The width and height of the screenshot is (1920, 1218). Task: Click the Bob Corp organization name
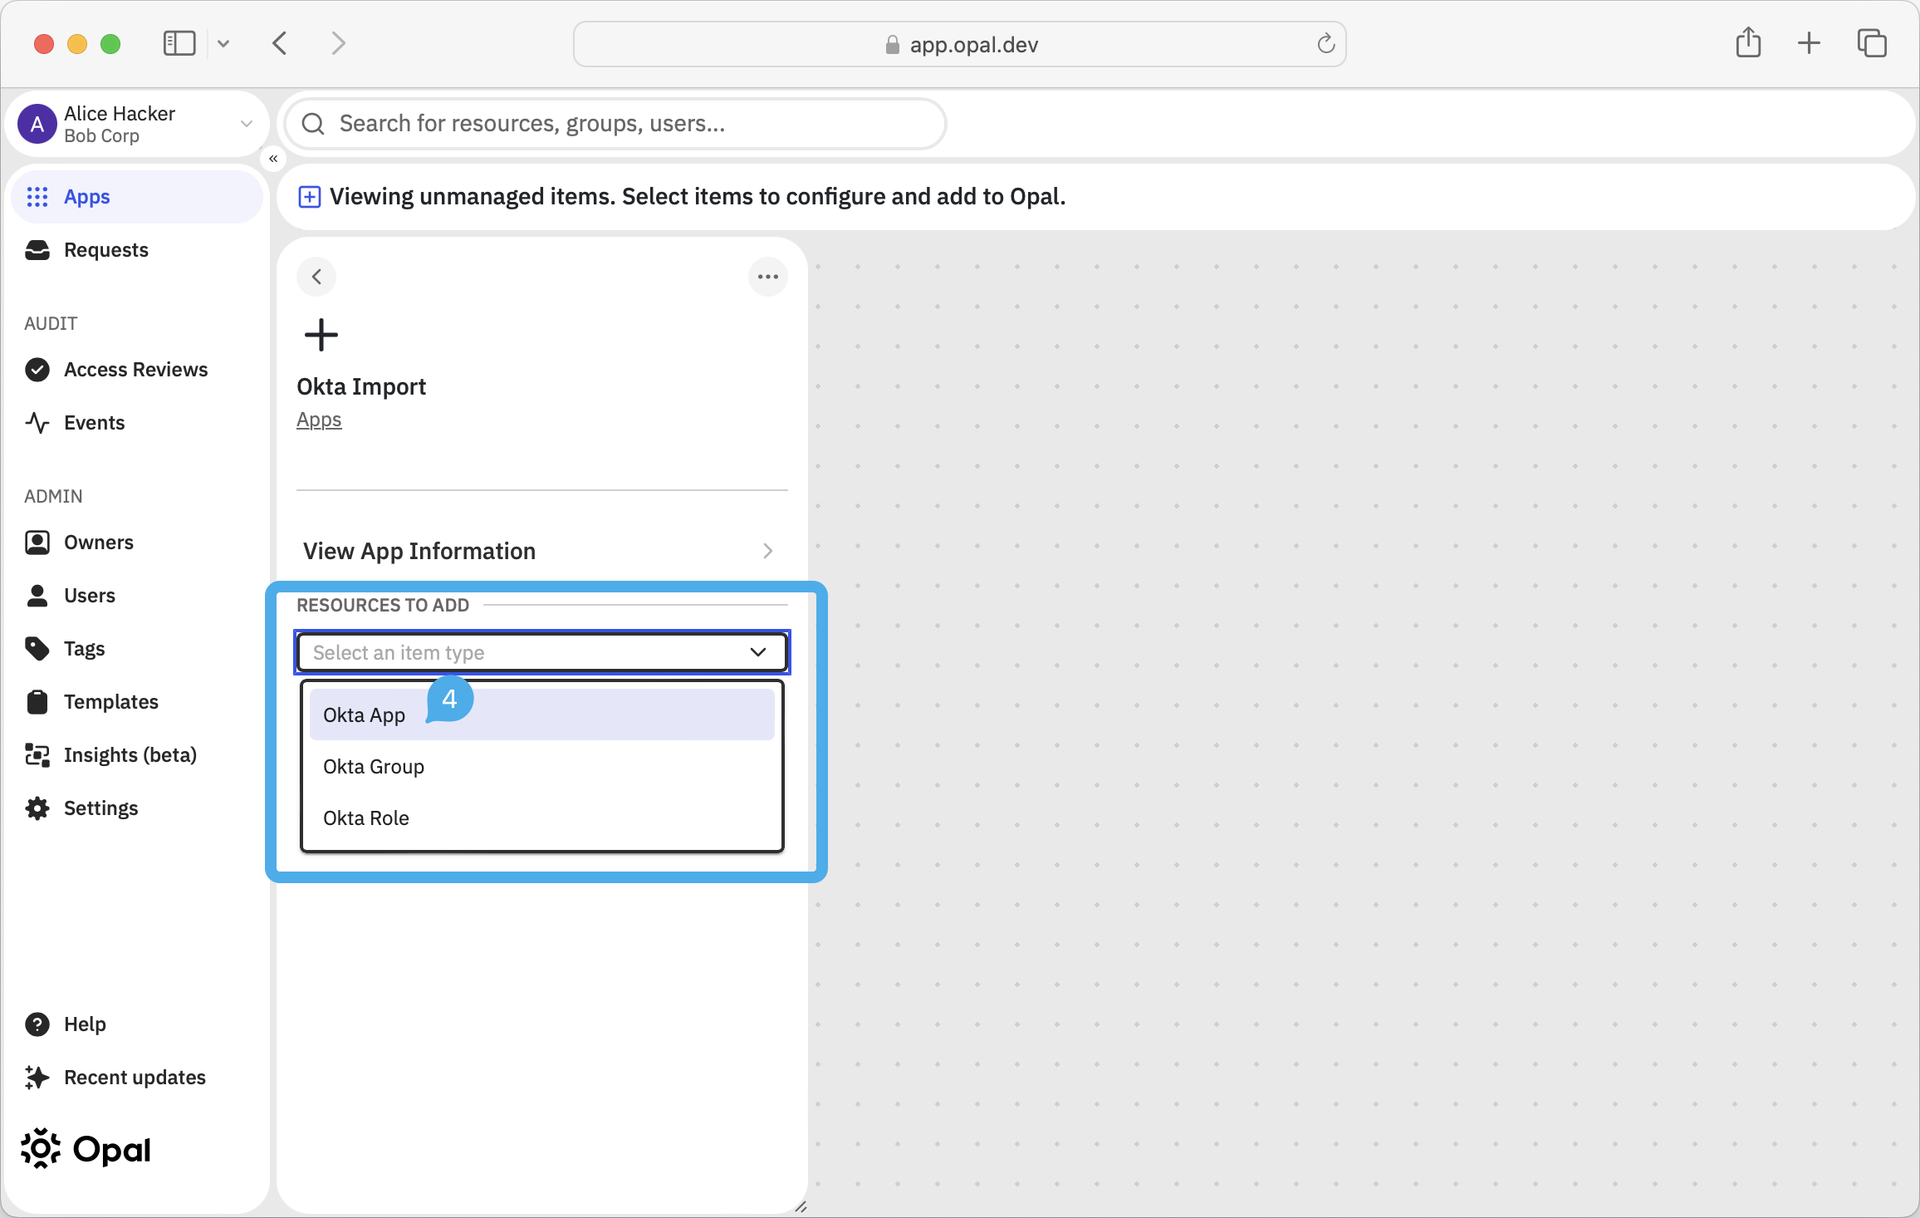click(101, 136)
